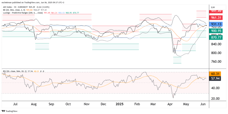Click the Apr label on time axis

(x=170, y=104)
